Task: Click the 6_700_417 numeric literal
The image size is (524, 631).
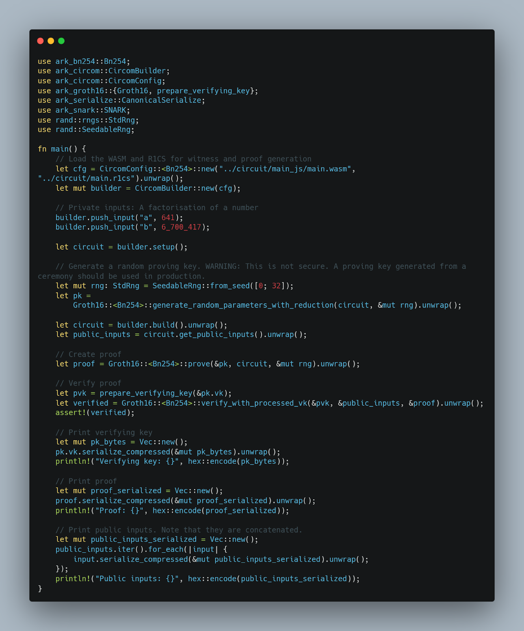Action: [x=181, y=227]
